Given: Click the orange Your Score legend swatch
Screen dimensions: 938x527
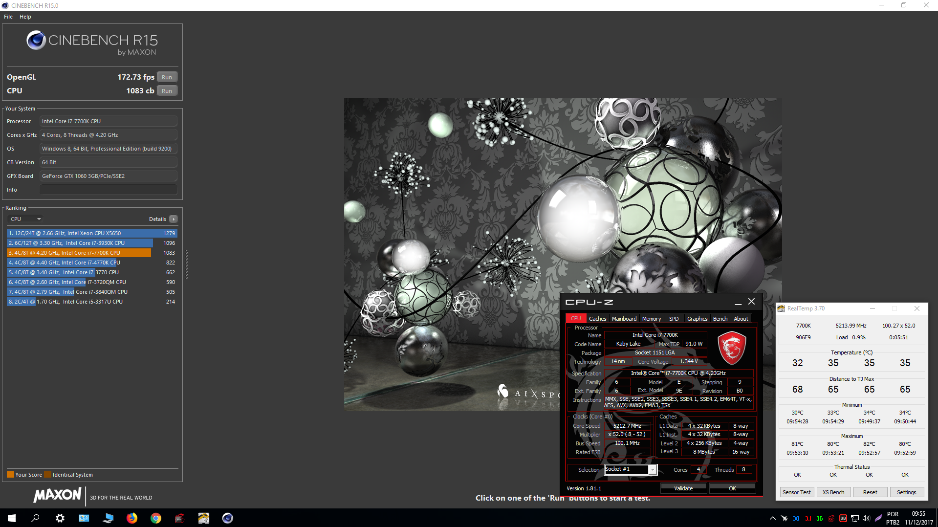Looking at the screenshot, I should 10,475.
